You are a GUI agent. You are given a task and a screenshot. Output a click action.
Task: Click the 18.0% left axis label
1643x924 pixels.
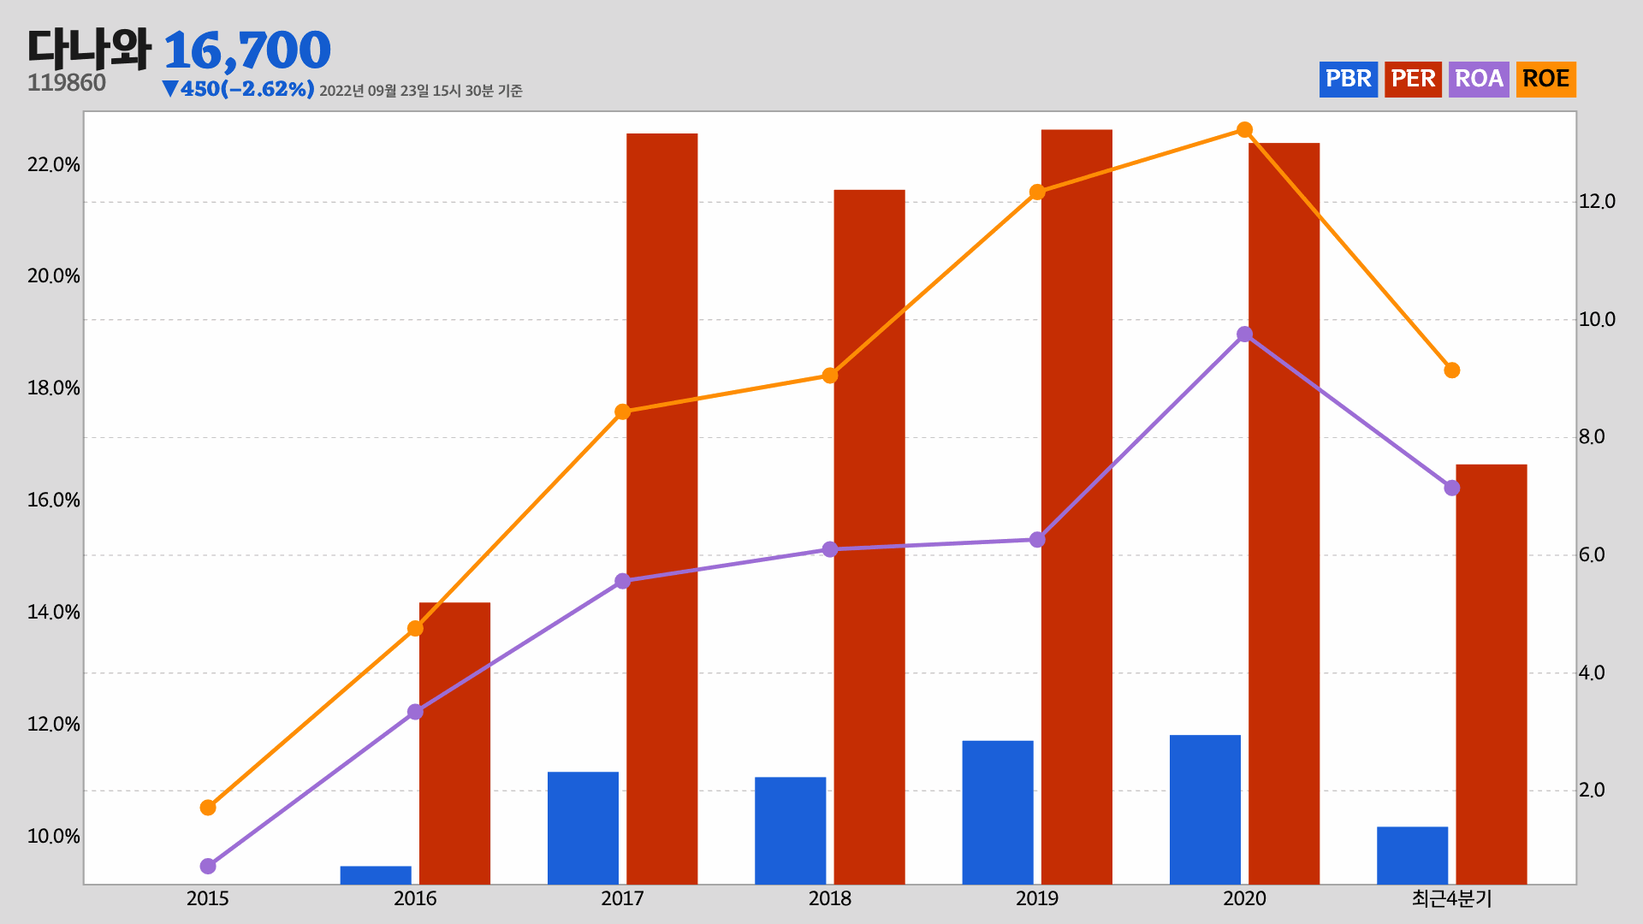click(54, 388)
